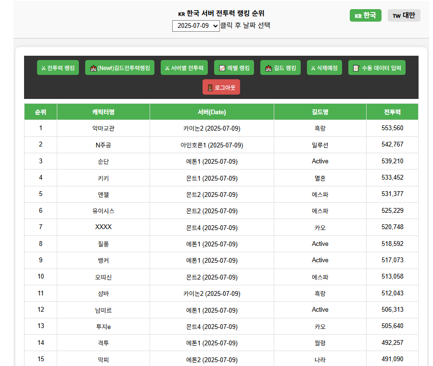Switch to the TW 대만 server
Screen dimensions: 433x366
pyautogui.click(x=404, y=15)
